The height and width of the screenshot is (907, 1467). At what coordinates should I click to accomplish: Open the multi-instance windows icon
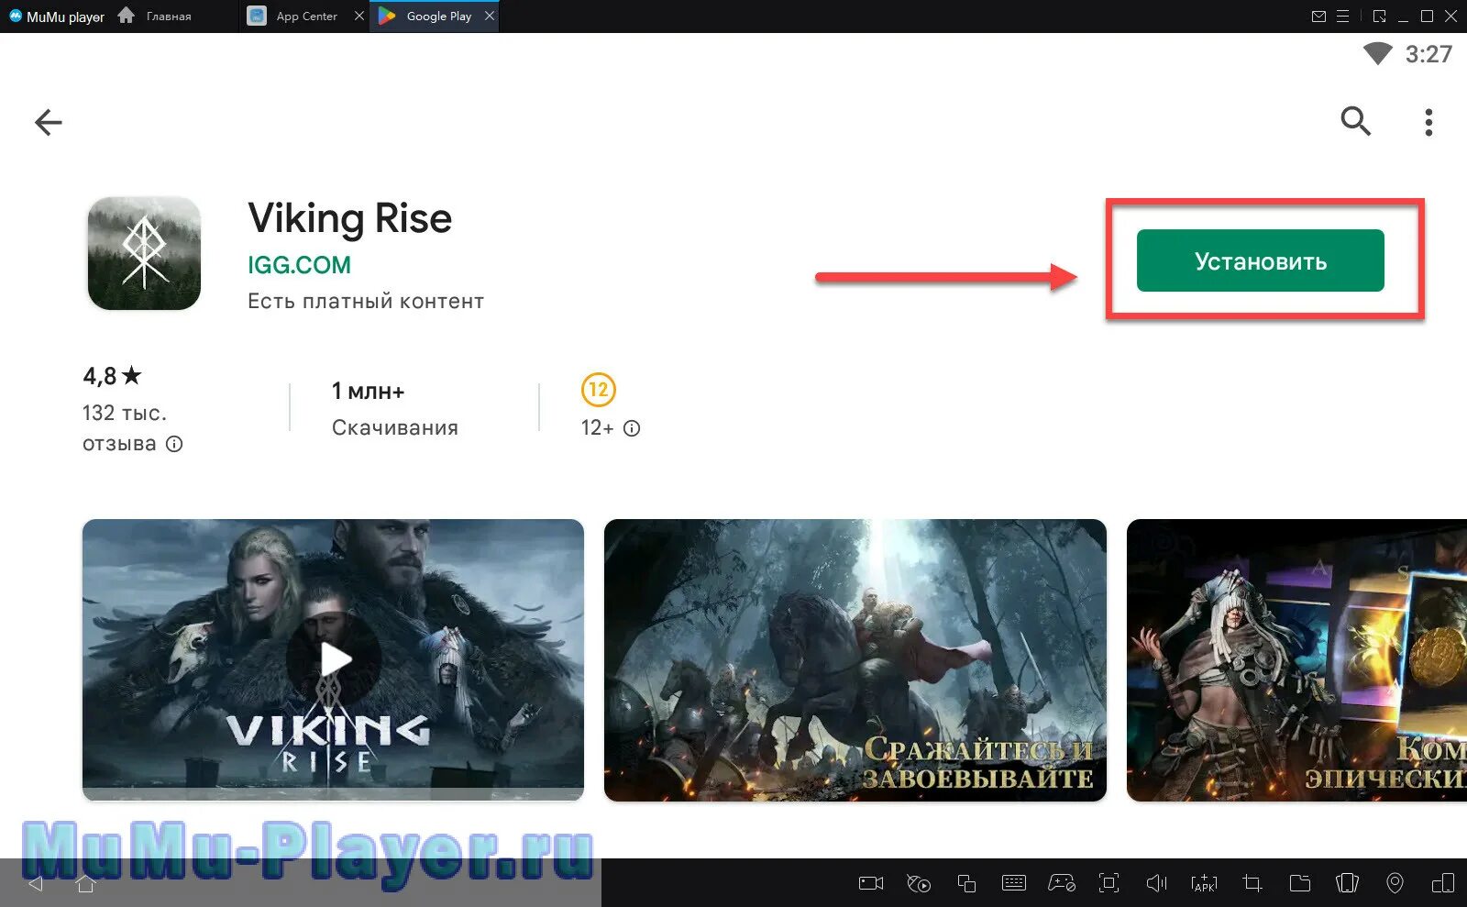coord(966,883)
